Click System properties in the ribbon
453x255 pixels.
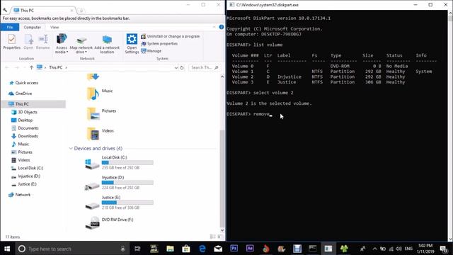click(159, 44)
